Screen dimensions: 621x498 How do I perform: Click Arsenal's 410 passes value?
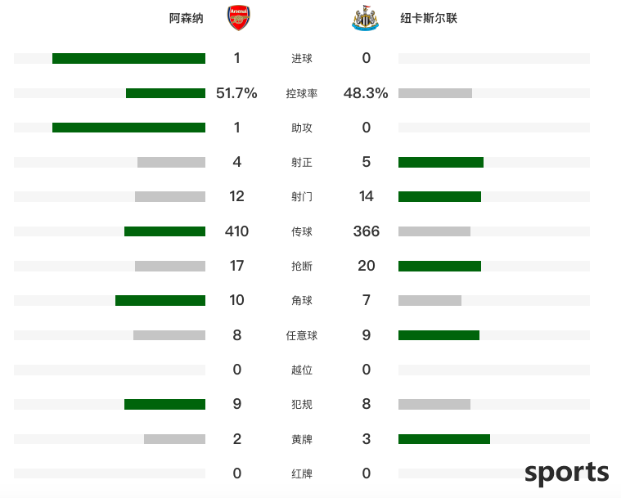(236, 231)
